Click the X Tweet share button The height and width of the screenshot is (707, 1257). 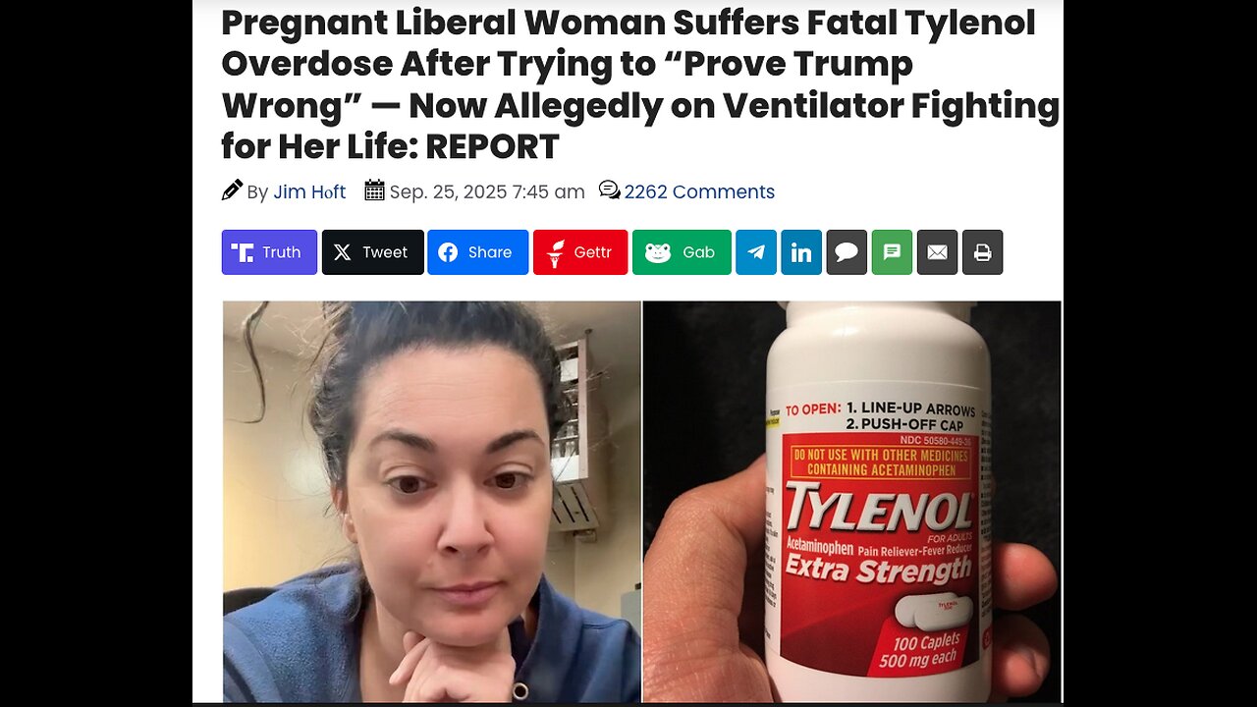pyautogui.click(x=373, y=252)
